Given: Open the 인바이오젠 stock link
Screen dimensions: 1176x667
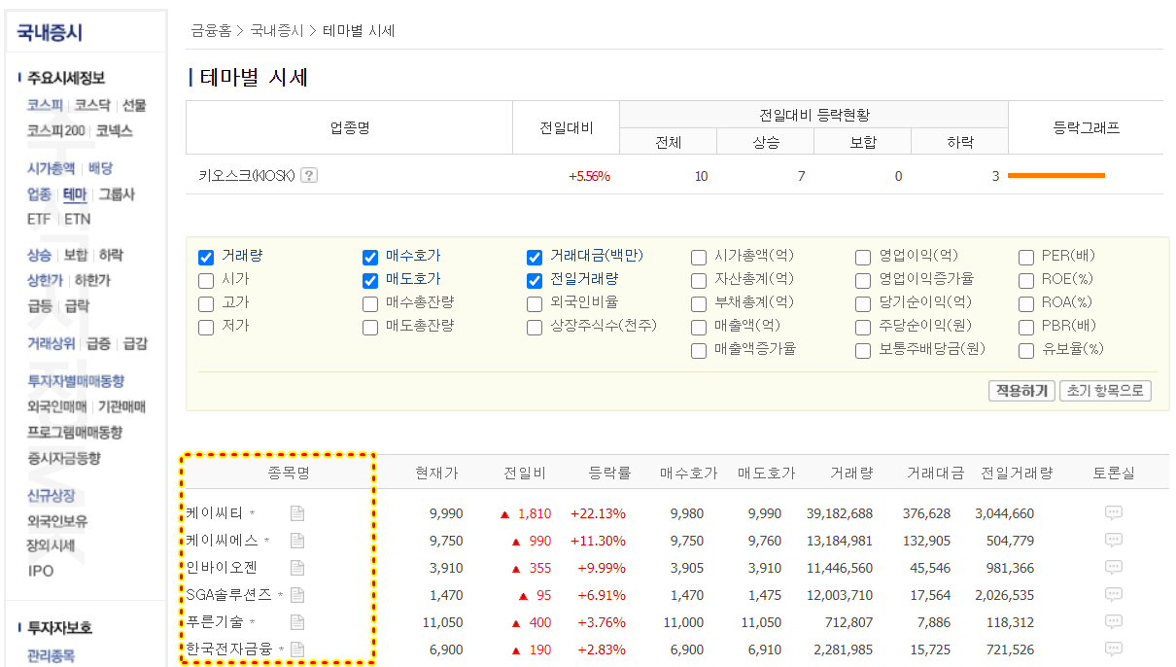Looking at the screenshot, I should 223,568.
